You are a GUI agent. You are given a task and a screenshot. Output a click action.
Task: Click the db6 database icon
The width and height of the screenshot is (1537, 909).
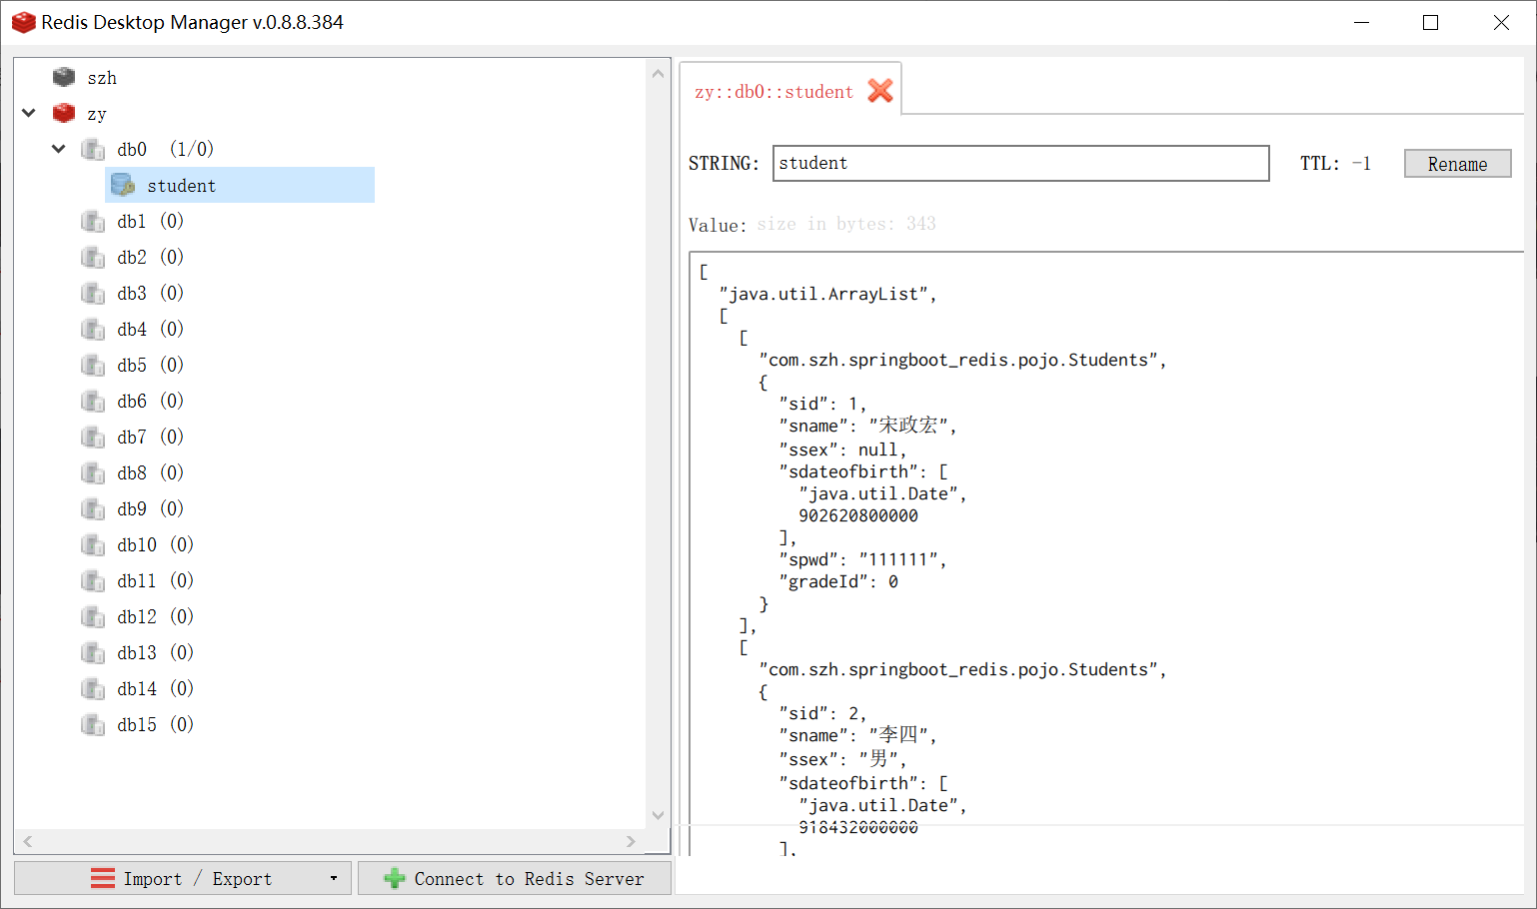(93, 401)
